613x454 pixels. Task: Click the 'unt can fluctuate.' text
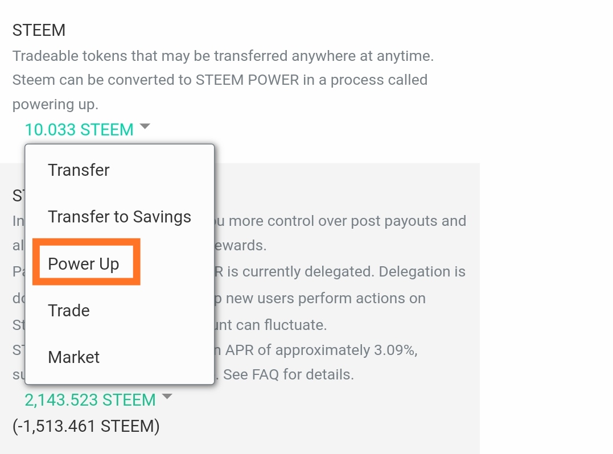tap(277, 325)
